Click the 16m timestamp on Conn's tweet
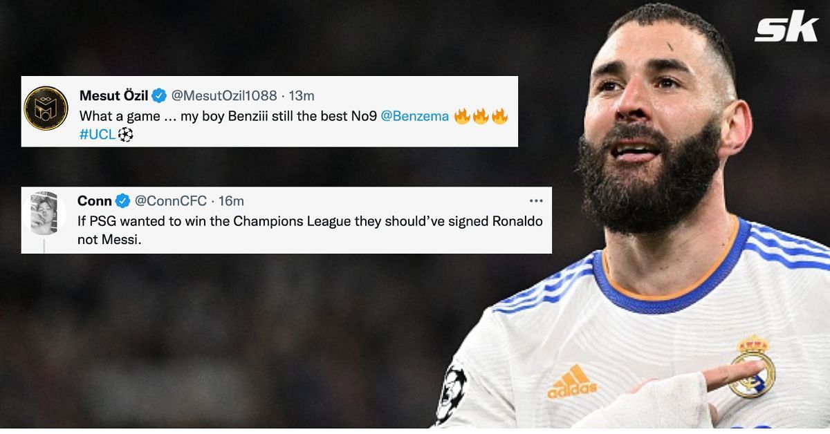Screen dimensions: 830x434 click(x=231, y=201)
